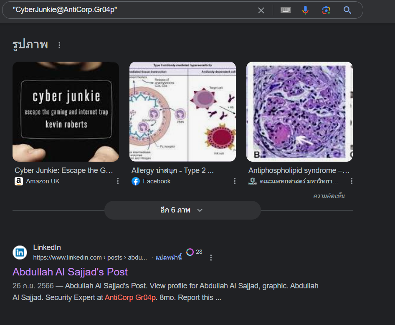
Task: Submit search with the magnifying glass icon
Action: pos(347,10)
